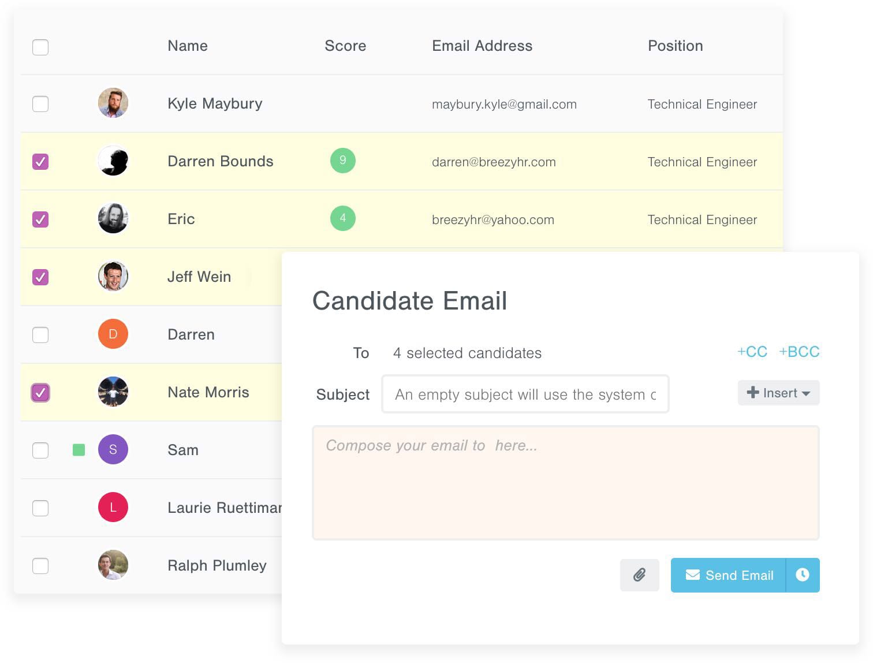Sort by the Score column header
This screenshot has height=663, width=873.
click(345, 46)
